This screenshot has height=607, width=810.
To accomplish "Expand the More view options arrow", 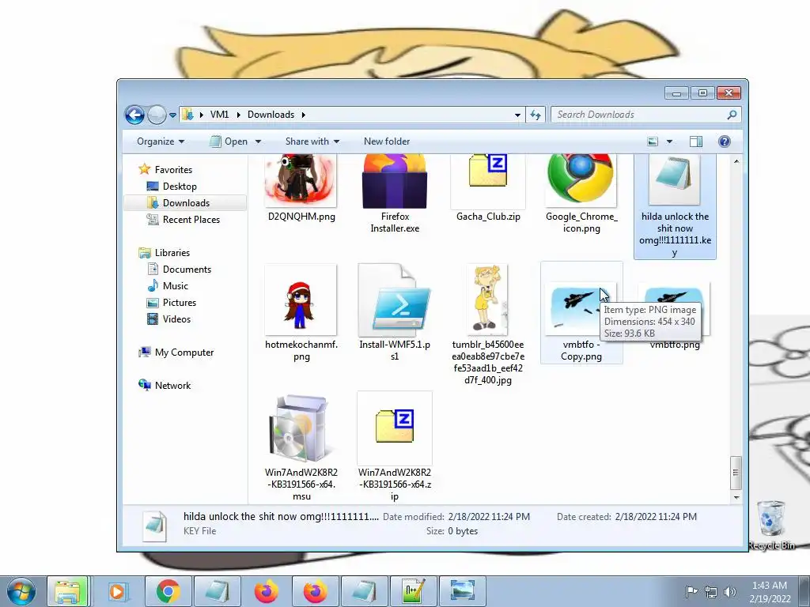I will 669,141.
